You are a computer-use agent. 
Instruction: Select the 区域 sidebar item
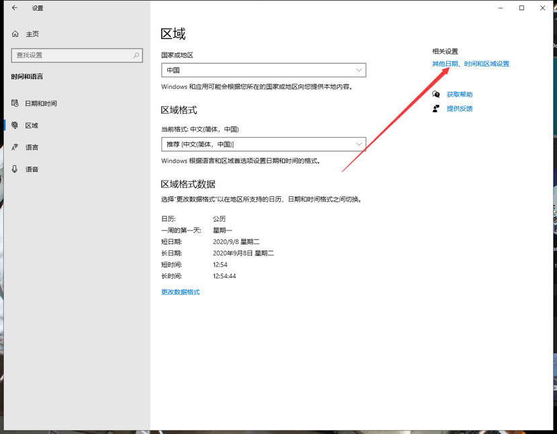[x=32, y=125]
